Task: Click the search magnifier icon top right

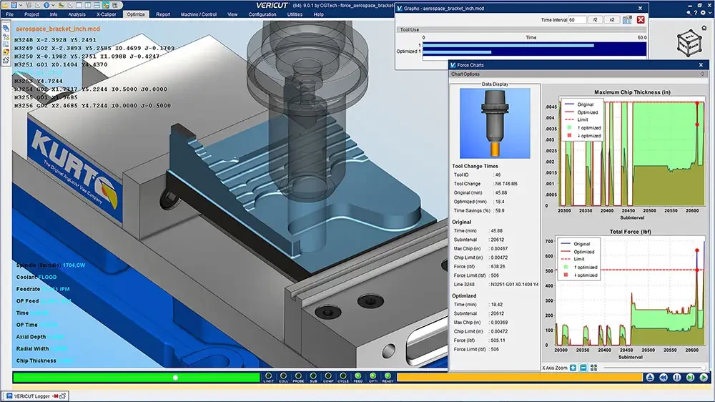Action: click(689, 13)
